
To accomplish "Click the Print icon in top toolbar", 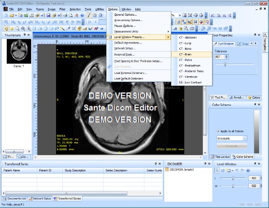I will (x=65, y=15).
